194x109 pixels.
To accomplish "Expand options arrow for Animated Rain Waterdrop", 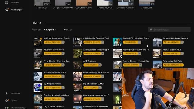I will (x=102, y=54).
